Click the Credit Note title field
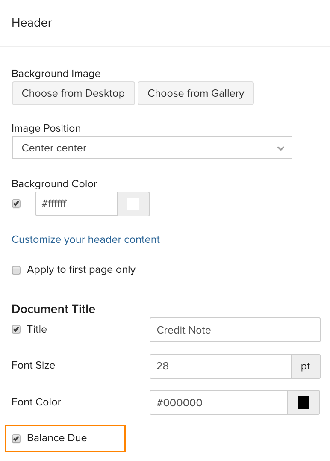 (x=235, y=330)
